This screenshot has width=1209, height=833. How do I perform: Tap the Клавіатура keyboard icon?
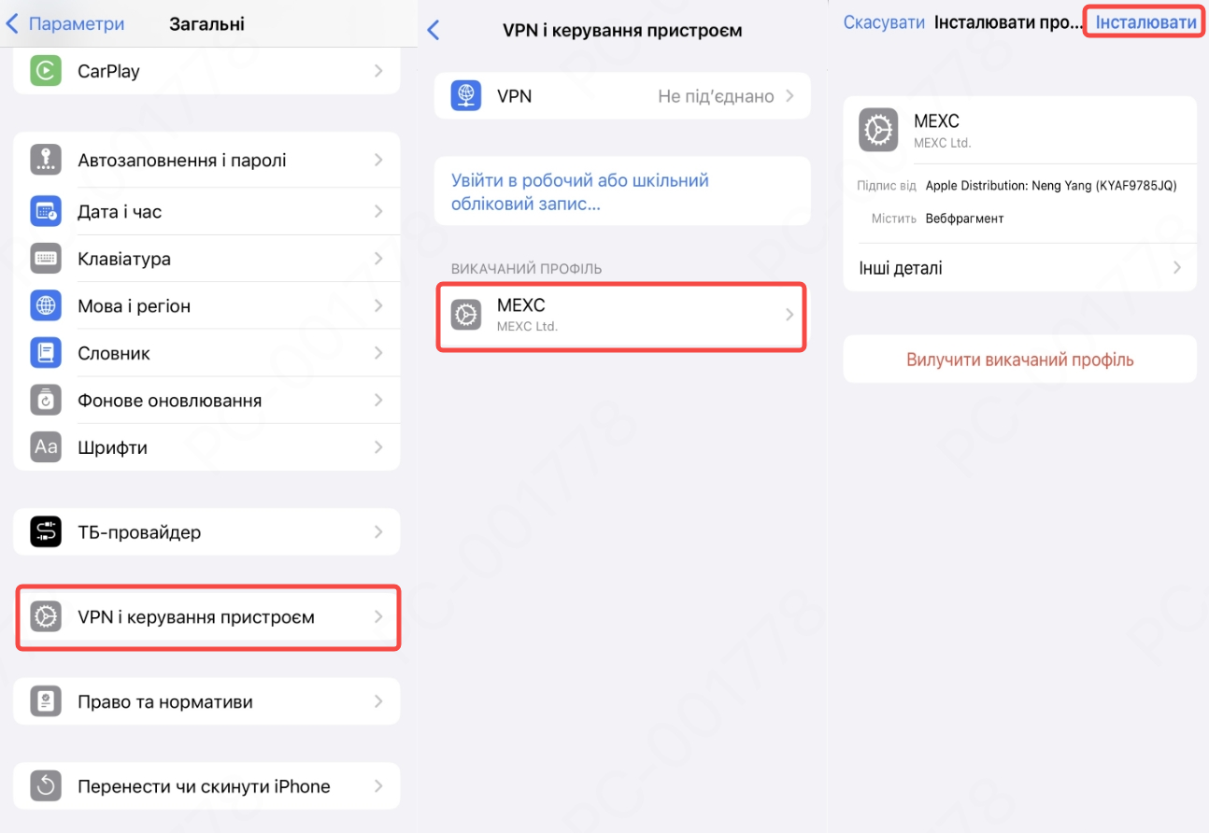coord(46,259)
